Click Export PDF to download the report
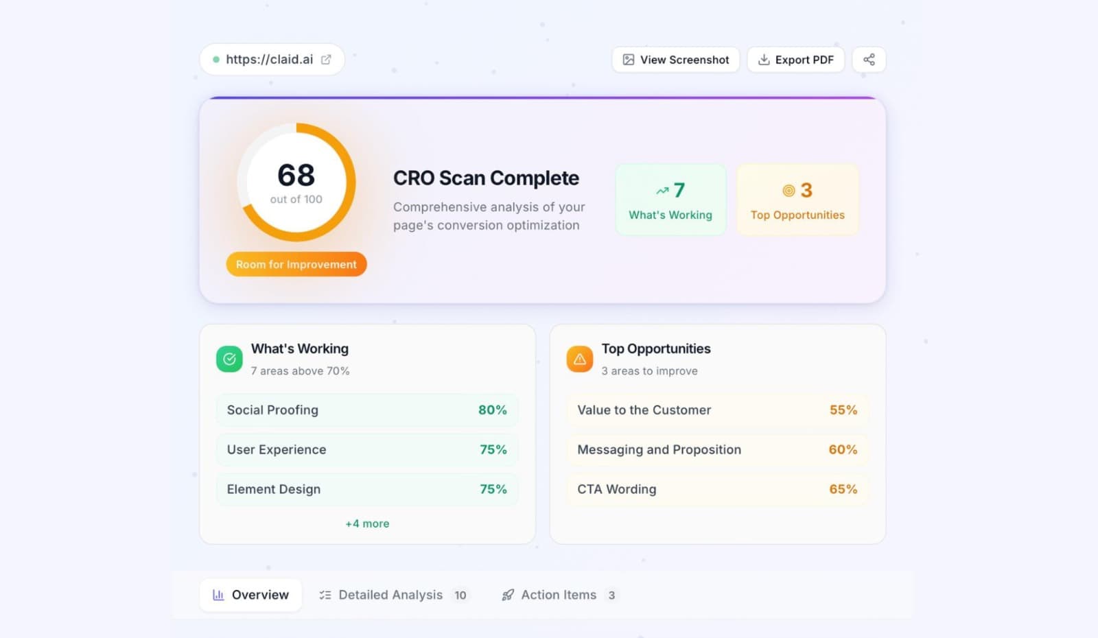This screenshot has width=1098, height=638. pyautogui.click(x=795, y=60)
